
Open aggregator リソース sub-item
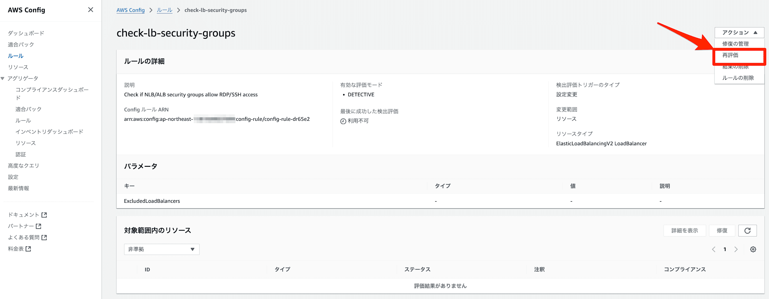[26, 143]
